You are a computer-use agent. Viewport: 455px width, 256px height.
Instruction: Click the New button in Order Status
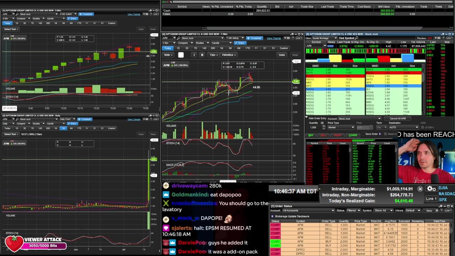click(429, 210)
